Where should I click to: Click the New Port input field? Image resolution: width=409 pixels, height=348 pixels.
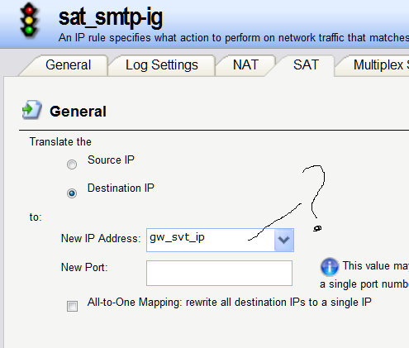tap(219, 273)
